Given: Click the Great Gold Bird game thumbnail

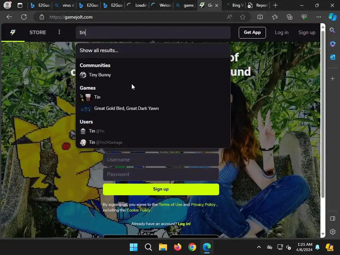Looking at the screenshot, I should point(85,109).
